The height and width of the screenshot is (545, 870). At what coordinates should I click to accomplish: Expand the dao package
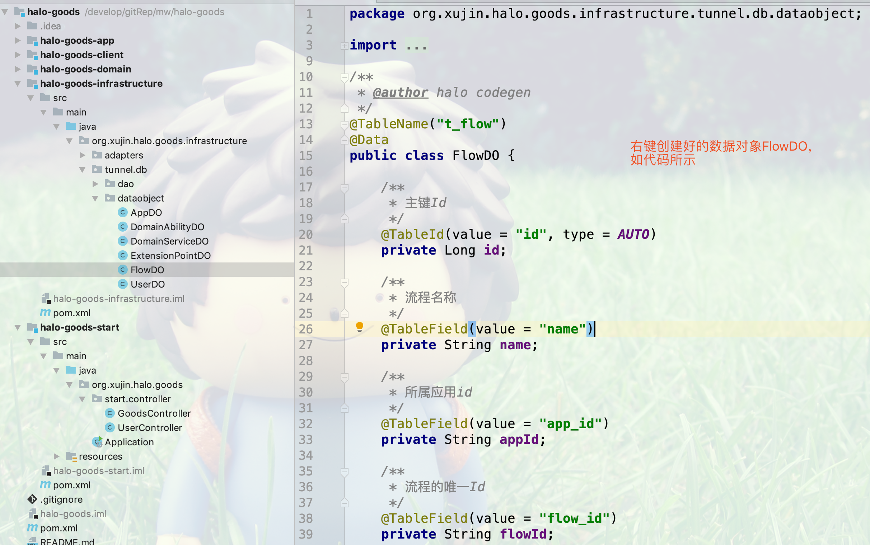point(95,184)
